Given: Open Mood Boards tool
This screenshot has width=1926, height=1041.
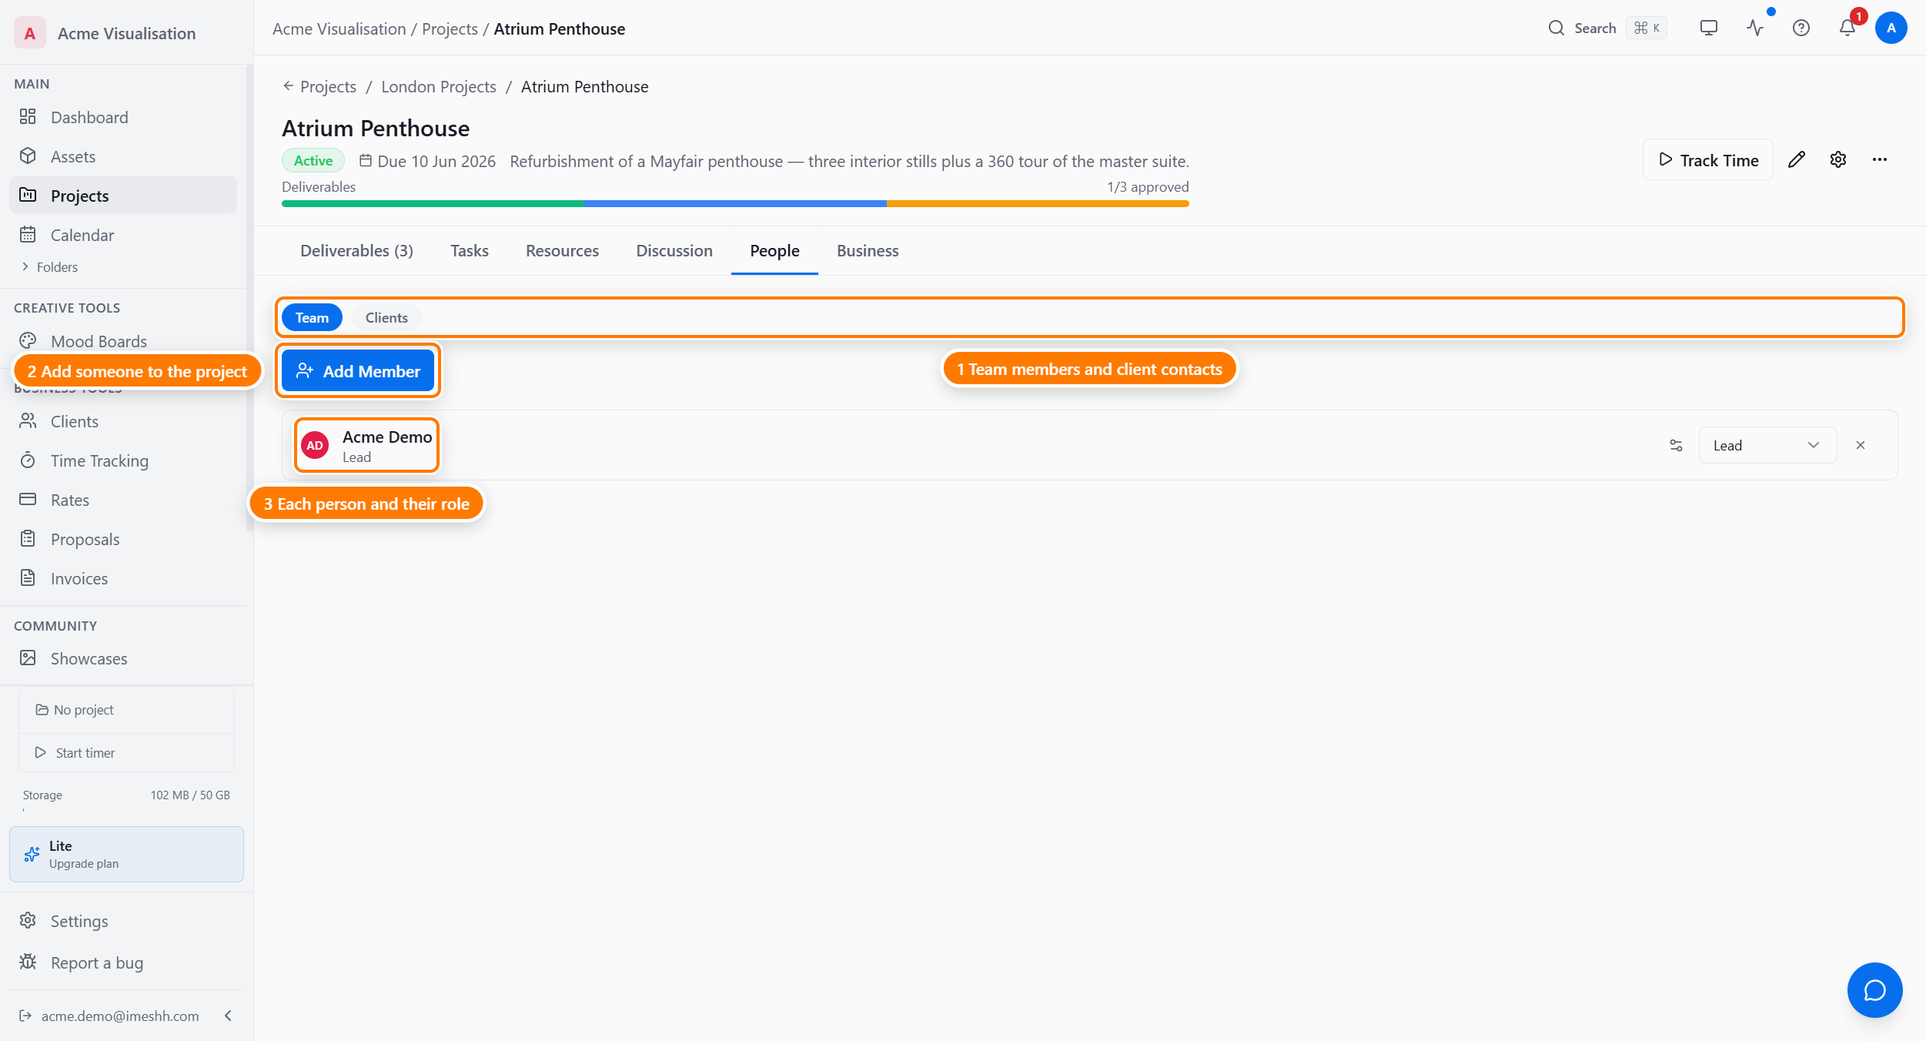Looking at the screenshot, I should click(123, 341).
